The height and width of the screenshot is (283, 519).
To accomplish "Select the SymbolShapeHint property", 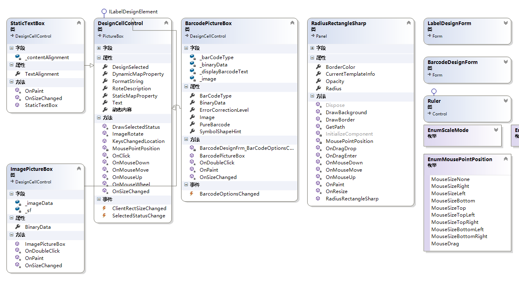I will 220,132.
